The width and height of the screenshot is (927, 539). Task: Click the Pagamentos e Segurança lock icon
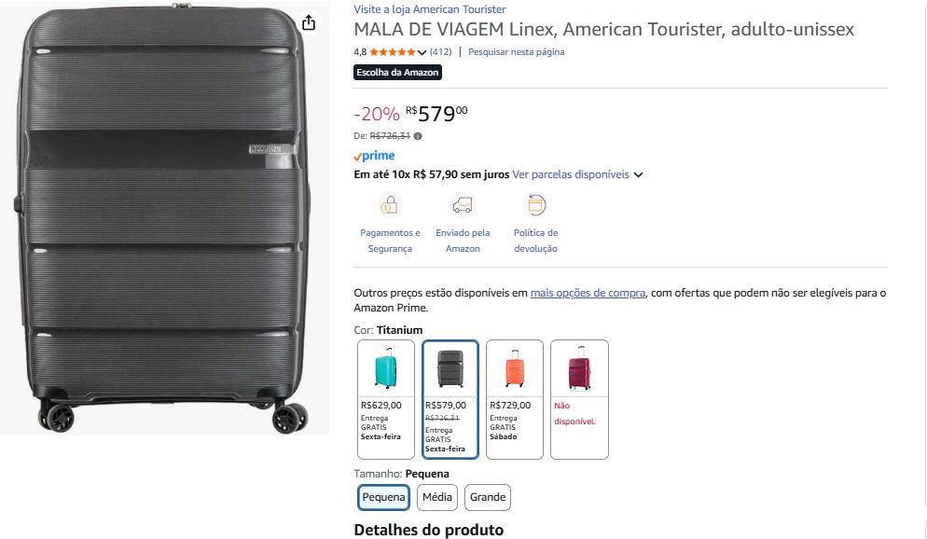click(389, 205)
